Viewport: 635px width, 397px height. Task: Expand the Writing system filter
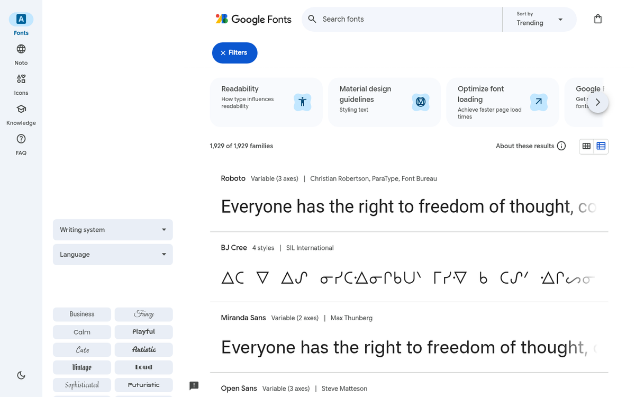112,230
